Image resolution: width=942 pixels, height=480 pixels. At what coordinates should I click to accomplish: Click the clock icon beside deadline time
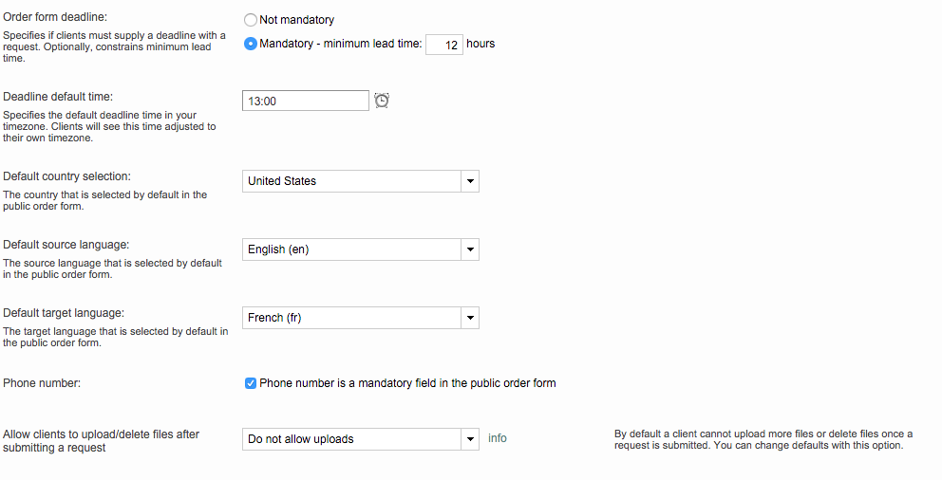[382, 101]
